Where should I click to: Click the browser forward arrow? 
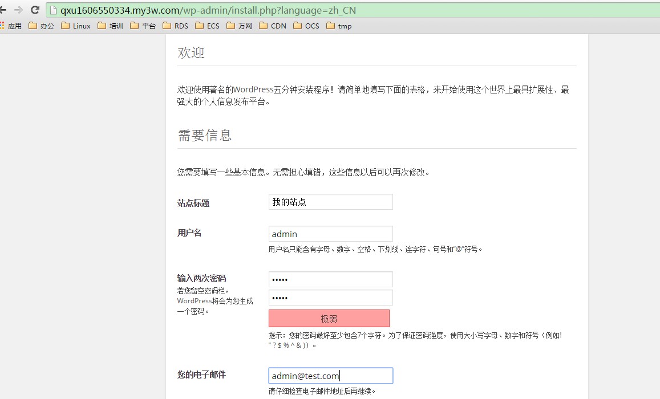pyautogui.click(x=18, y=10)
